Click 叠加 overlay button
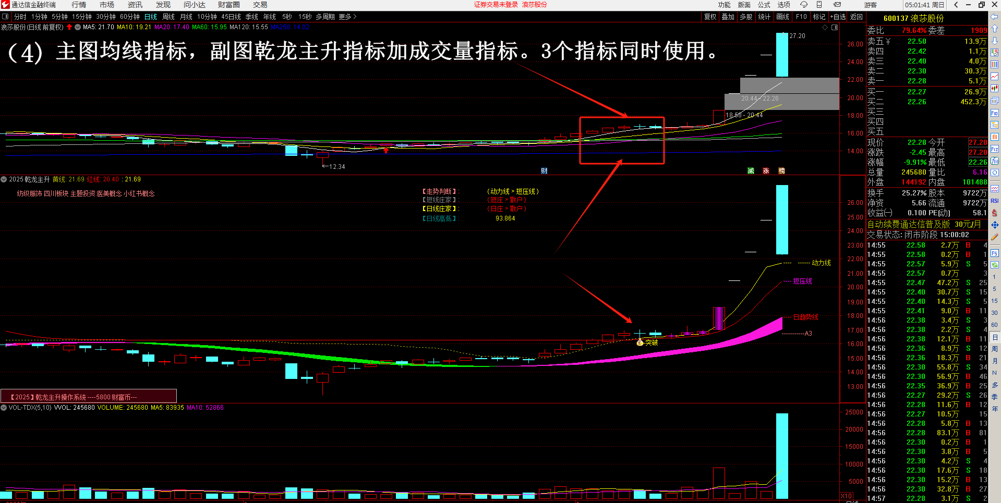 (x=728, y=17)
